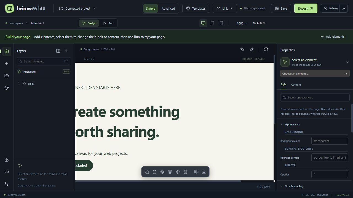Click the align horizontal center icon
Viewport: 353px width, 198px height.
point(196,172)
